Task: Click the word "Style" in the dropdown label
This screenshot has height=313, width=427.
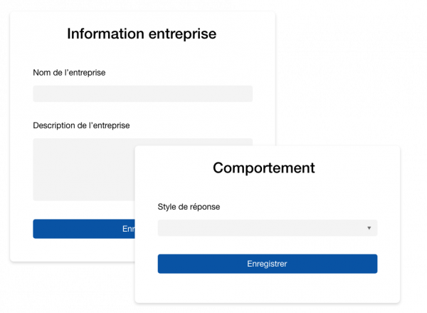Action: (167, 207)
